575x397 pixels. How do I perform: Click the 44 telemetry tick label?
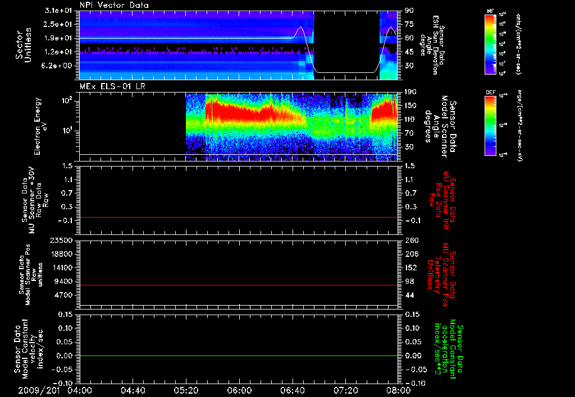click(409, 295)
